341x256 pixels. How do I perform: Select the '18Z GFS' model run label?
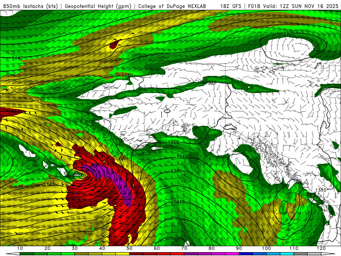coord(231,6)
